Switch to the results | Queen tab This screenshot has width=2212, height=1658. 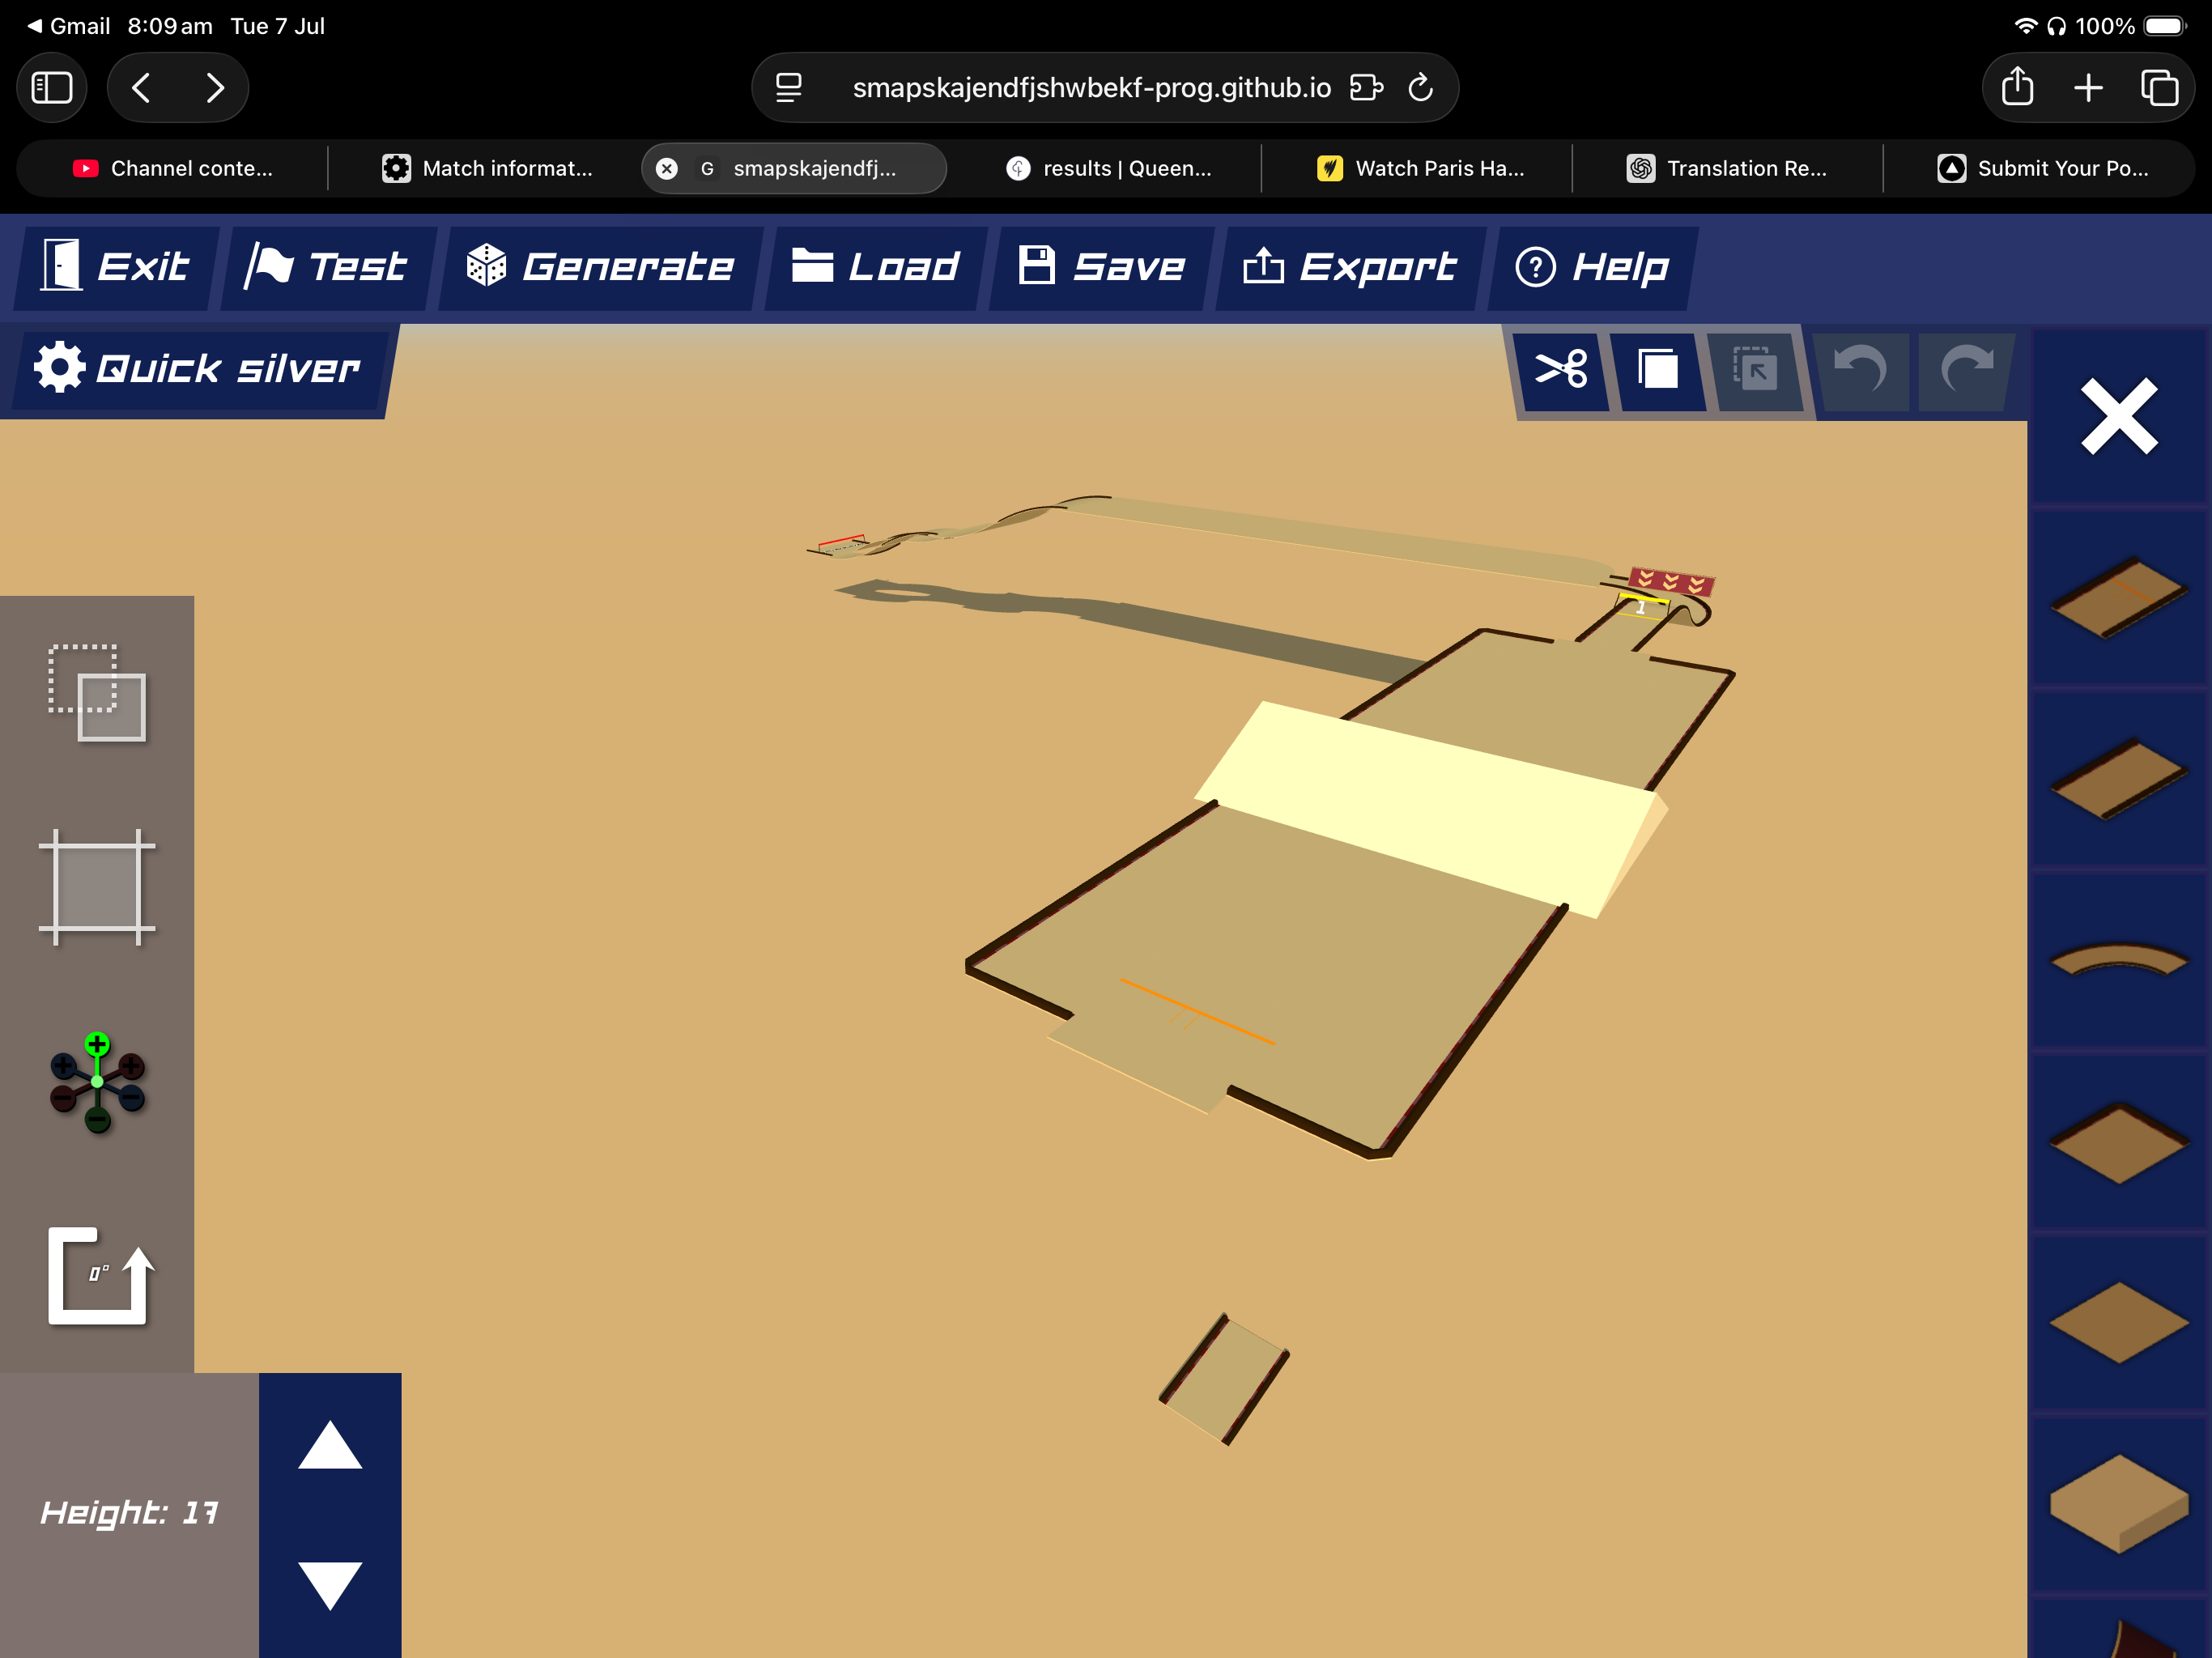1108,168
